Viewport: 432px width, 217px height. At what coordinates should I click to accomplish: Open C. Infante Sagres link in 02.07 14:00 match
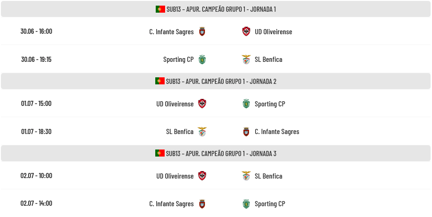pyautogui.click(x=171, y=204)
